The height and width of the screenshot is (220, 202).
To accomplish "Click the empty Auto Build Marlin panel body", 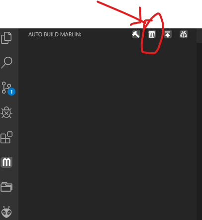I will click(x=107, y=130).
